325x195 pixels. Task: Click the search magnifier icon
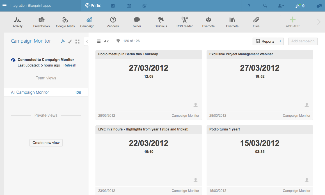[x=265, y=6]
